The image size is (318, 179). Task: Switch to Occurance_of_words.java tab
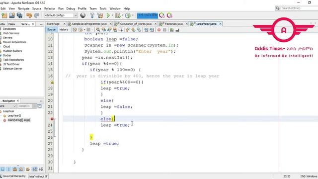click(x=136, y=24)
